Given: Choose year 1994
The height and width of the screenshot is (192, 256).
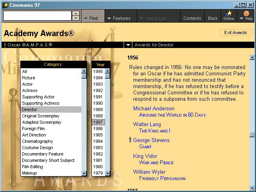Looking at the screenshot, I should (x=99, y=78).
